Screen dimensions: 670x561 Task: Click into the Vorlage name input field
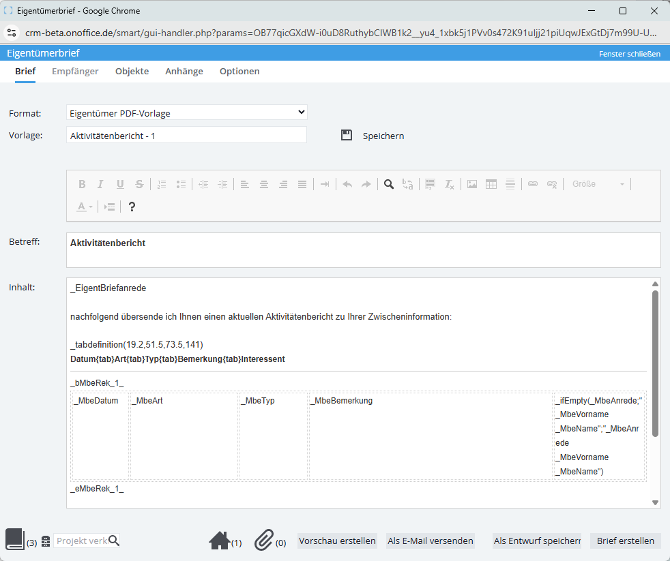[x=186, y=136]
